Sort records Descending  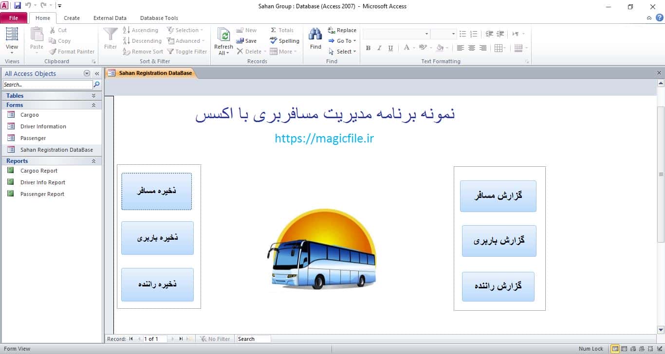click(142, 41)
